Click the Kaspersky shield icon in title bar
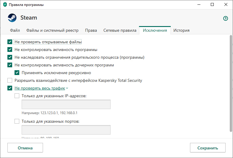The width and height of the screenshot is (233, 158). point(4,4)
